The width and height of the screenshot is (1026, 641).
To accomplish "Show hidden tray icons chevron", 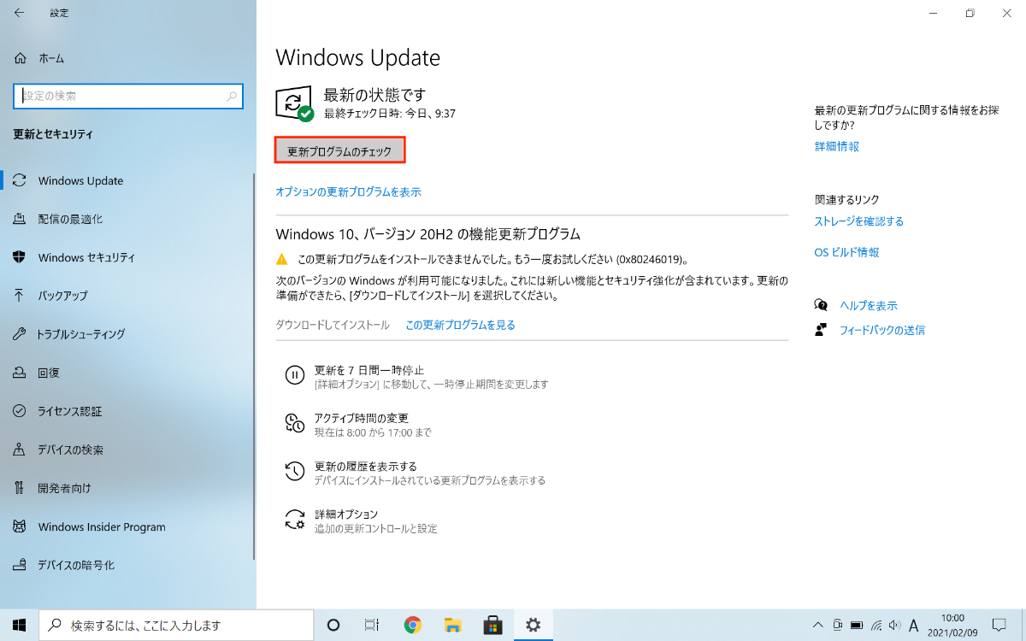I will coord(817,625).
